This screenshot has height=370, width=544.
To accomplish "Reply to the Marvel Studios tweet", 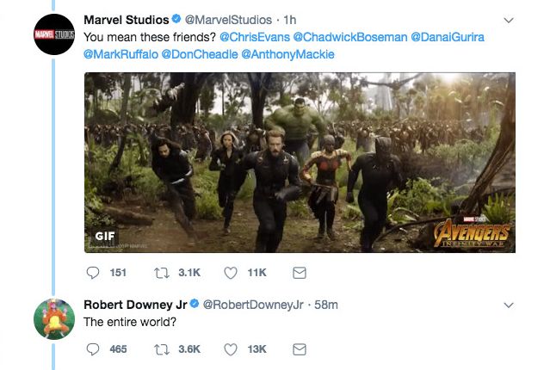I will click(93, 273).
